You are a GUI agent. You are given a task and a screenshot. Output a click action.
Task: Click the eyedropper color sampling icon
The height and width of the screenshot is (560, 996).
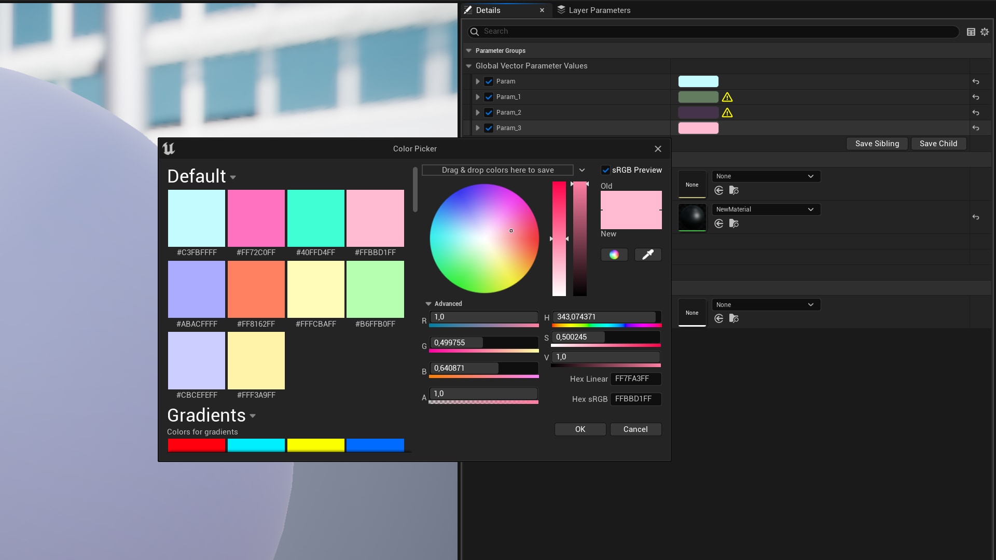click(x=648, y=255)
